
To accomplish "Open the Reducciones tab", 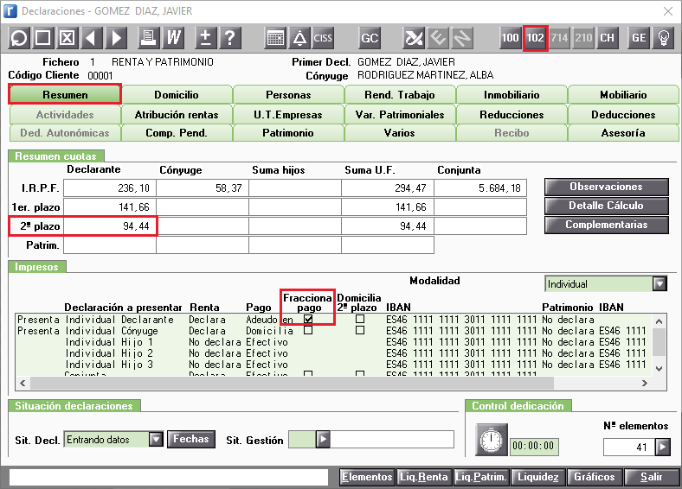I will (511, 115).
